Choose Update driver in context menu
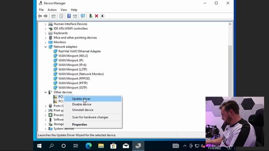This screenshot has width=269, height=151. [93, 99]
